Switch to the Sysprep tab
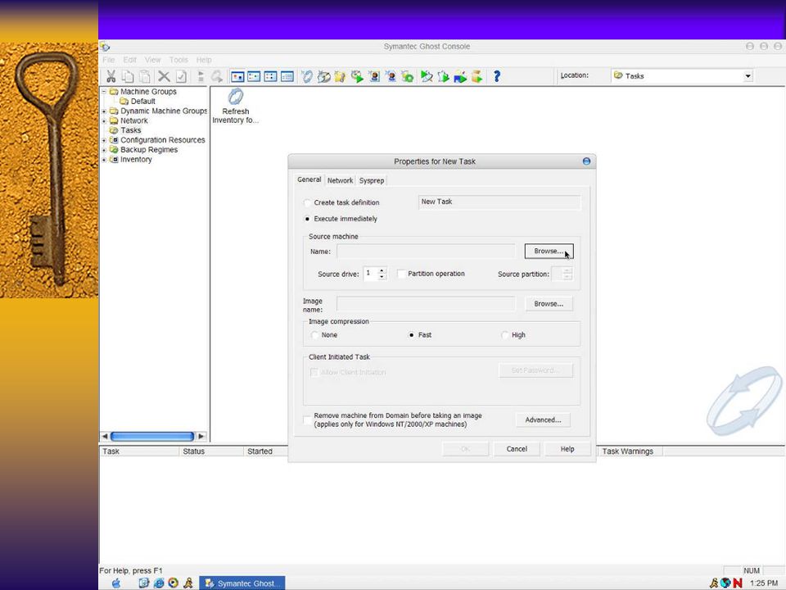 point(372,180)
